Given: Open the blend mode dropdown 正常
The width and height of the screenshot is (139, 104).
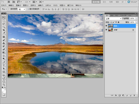Looking at the screenshot, I should (x=113, y=19).
